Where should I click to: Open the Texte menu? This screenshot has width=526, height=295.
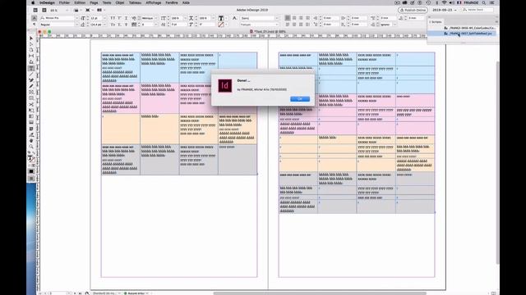tap(107, 2)
